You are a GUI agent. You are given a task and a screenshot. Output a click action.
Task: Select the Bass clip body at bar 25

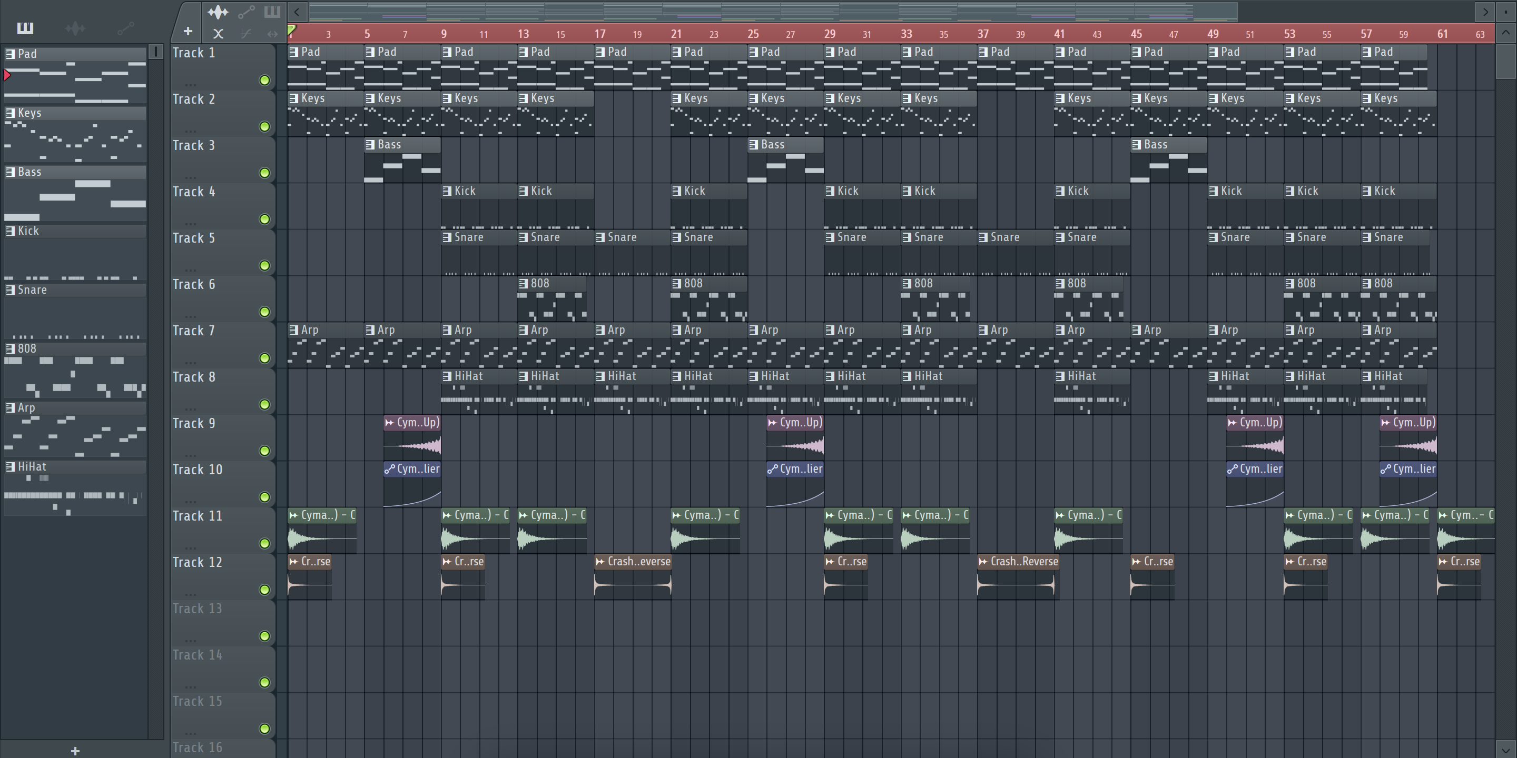coord(785,167)
